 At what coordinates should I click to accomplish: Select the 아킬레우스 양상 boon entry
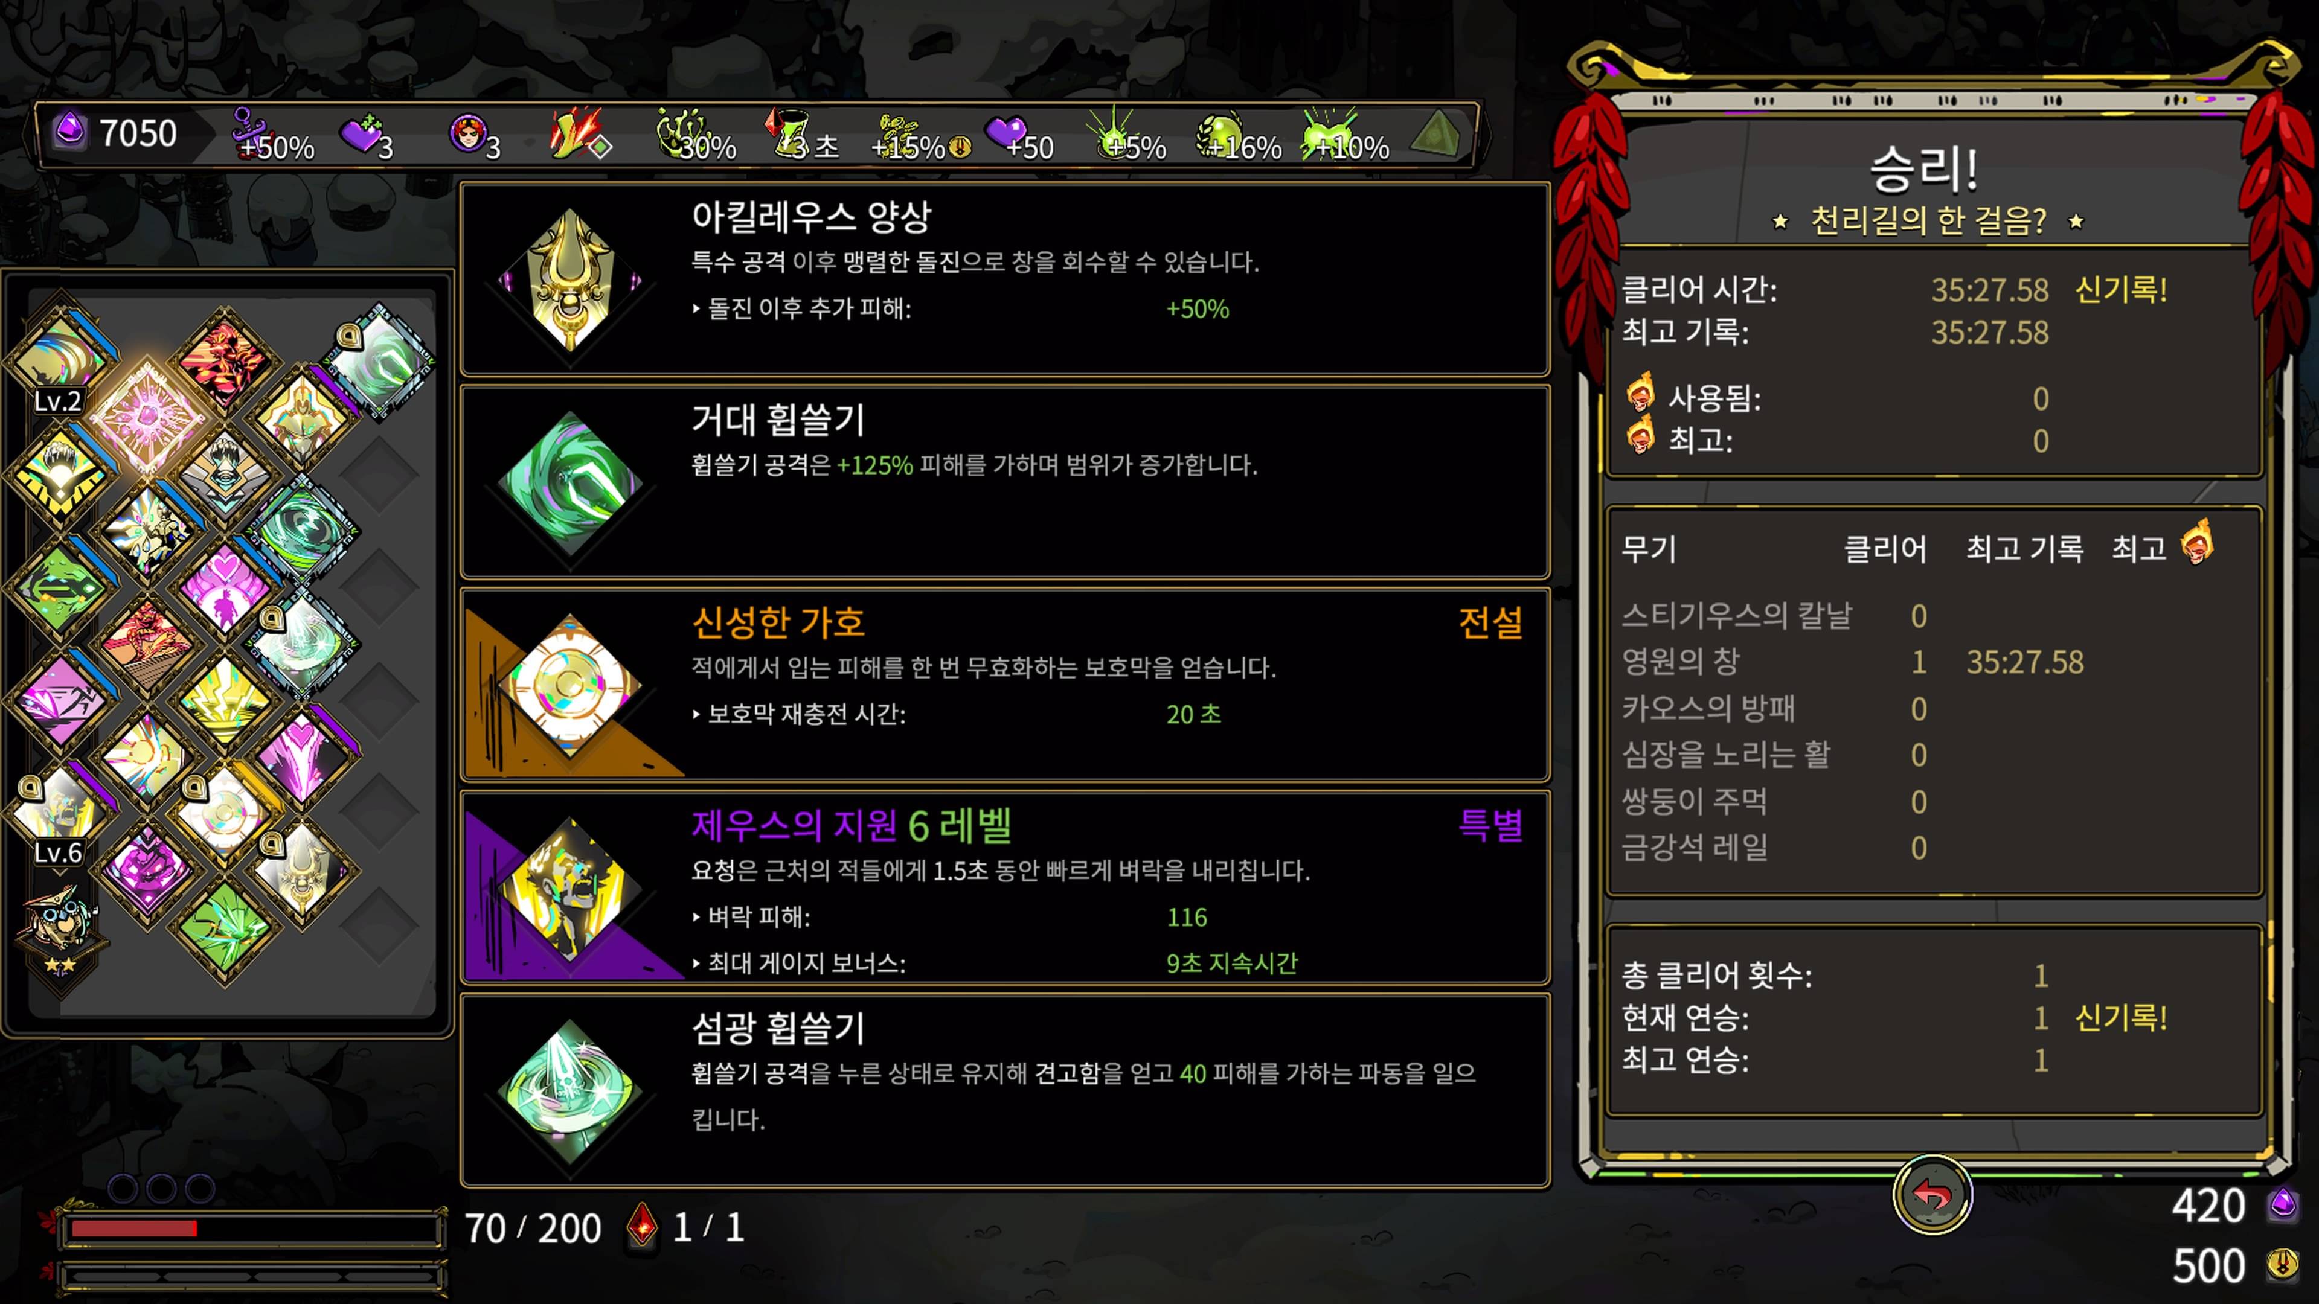click(x=1005, y=279)
